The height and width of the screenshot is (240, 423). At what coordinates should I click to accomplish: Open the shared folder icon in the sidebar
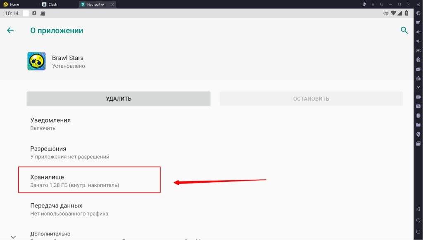[418, 125]
